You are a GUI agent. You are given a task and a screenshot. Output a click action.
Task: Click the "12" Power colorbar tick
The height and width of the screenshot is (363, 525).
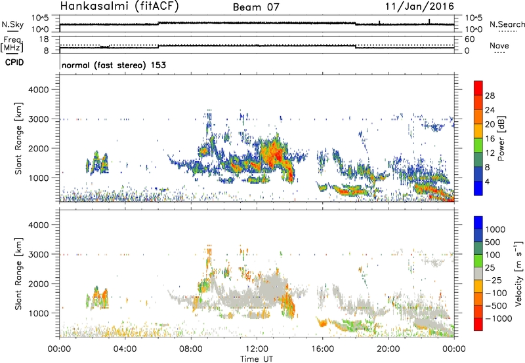click(x=490, y=153)
